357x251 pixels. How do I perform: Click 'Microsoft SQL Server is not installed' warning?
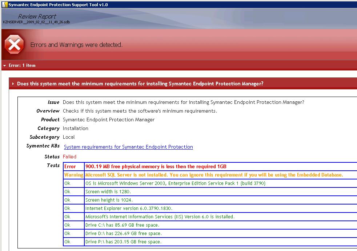point(214,175)
